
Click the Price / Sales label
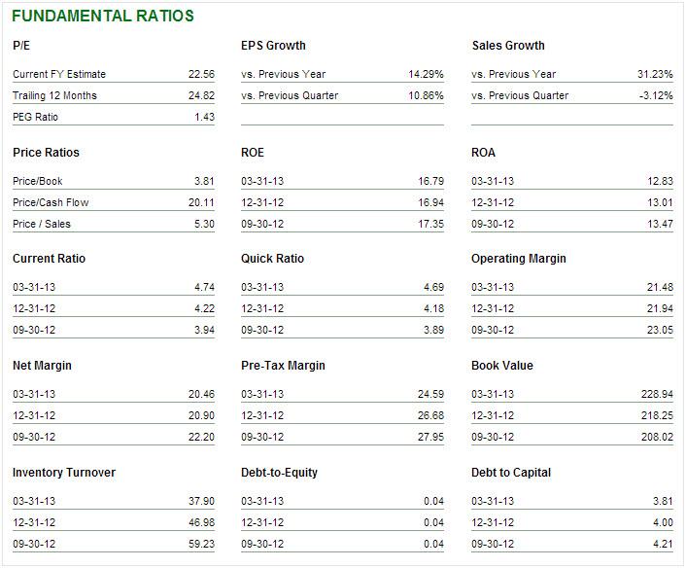pyautogui.click(x=42, y=224)
